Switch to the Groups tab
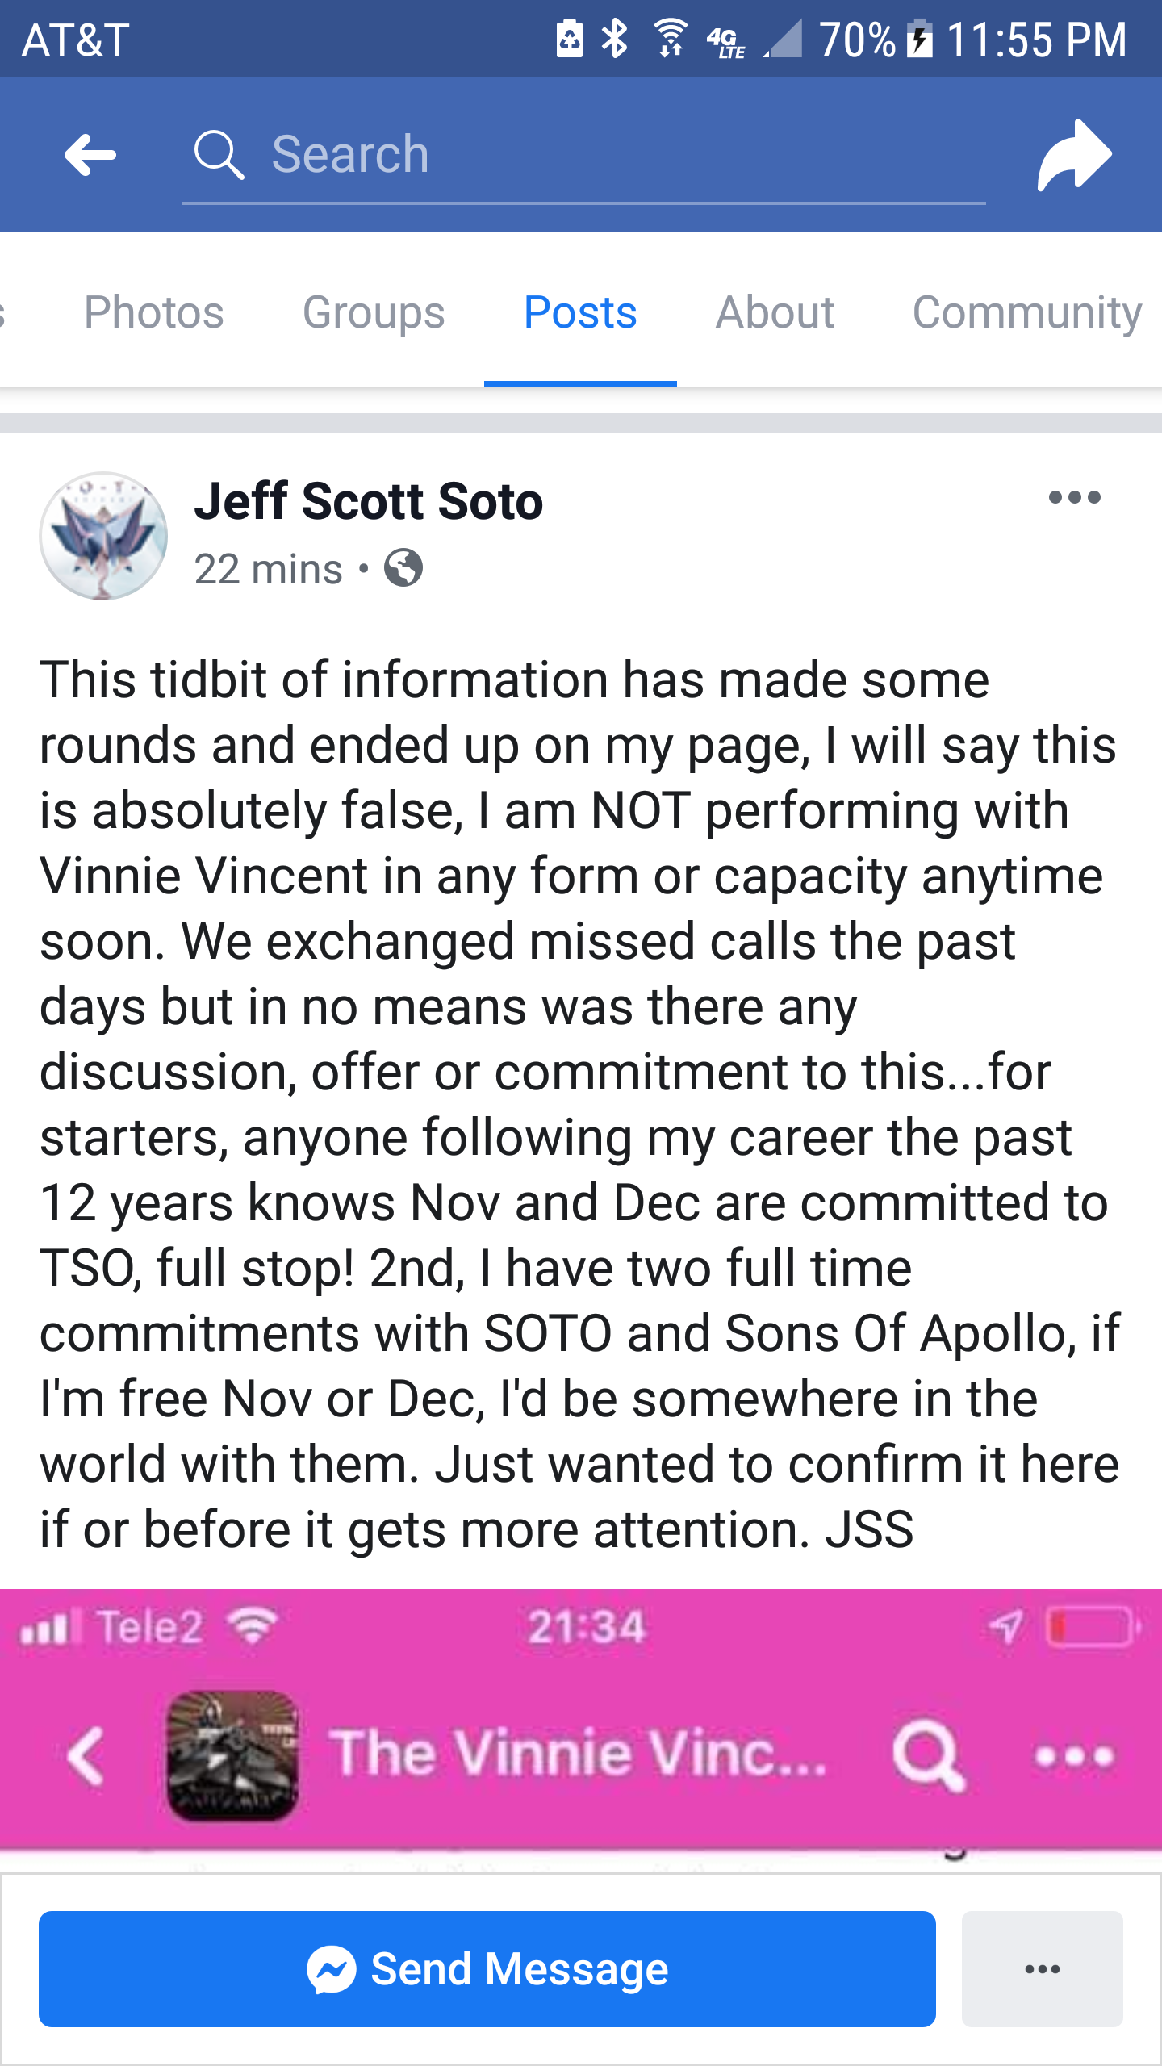 pos(374,312)
